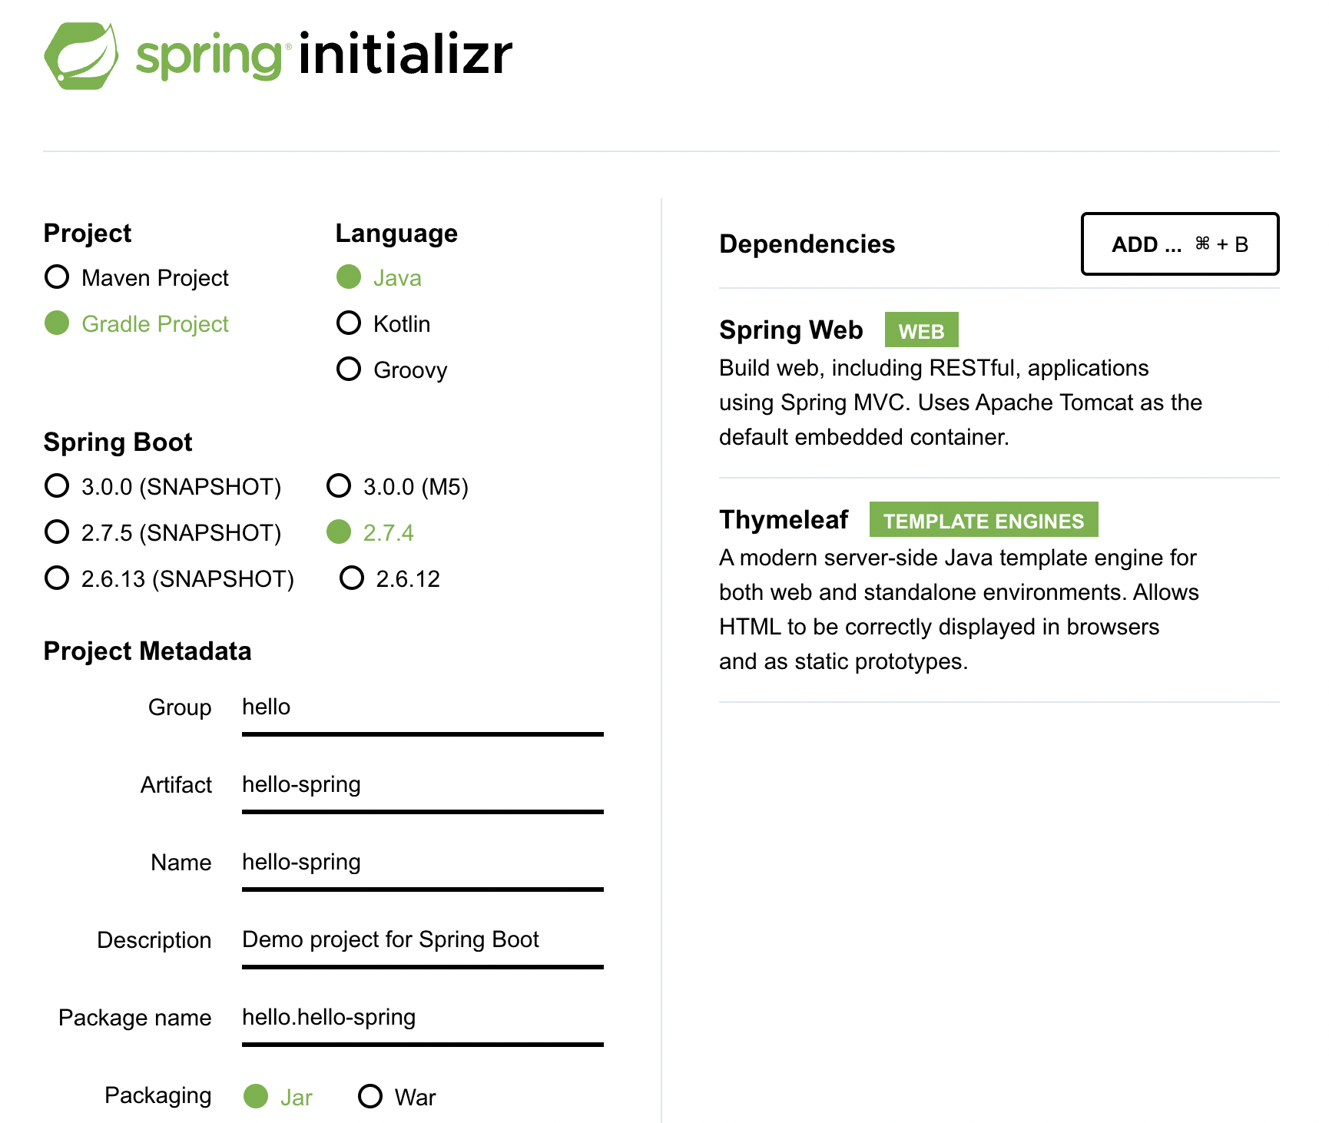Click the WEB category tag

pyautogui.click(x=921, y=330)
